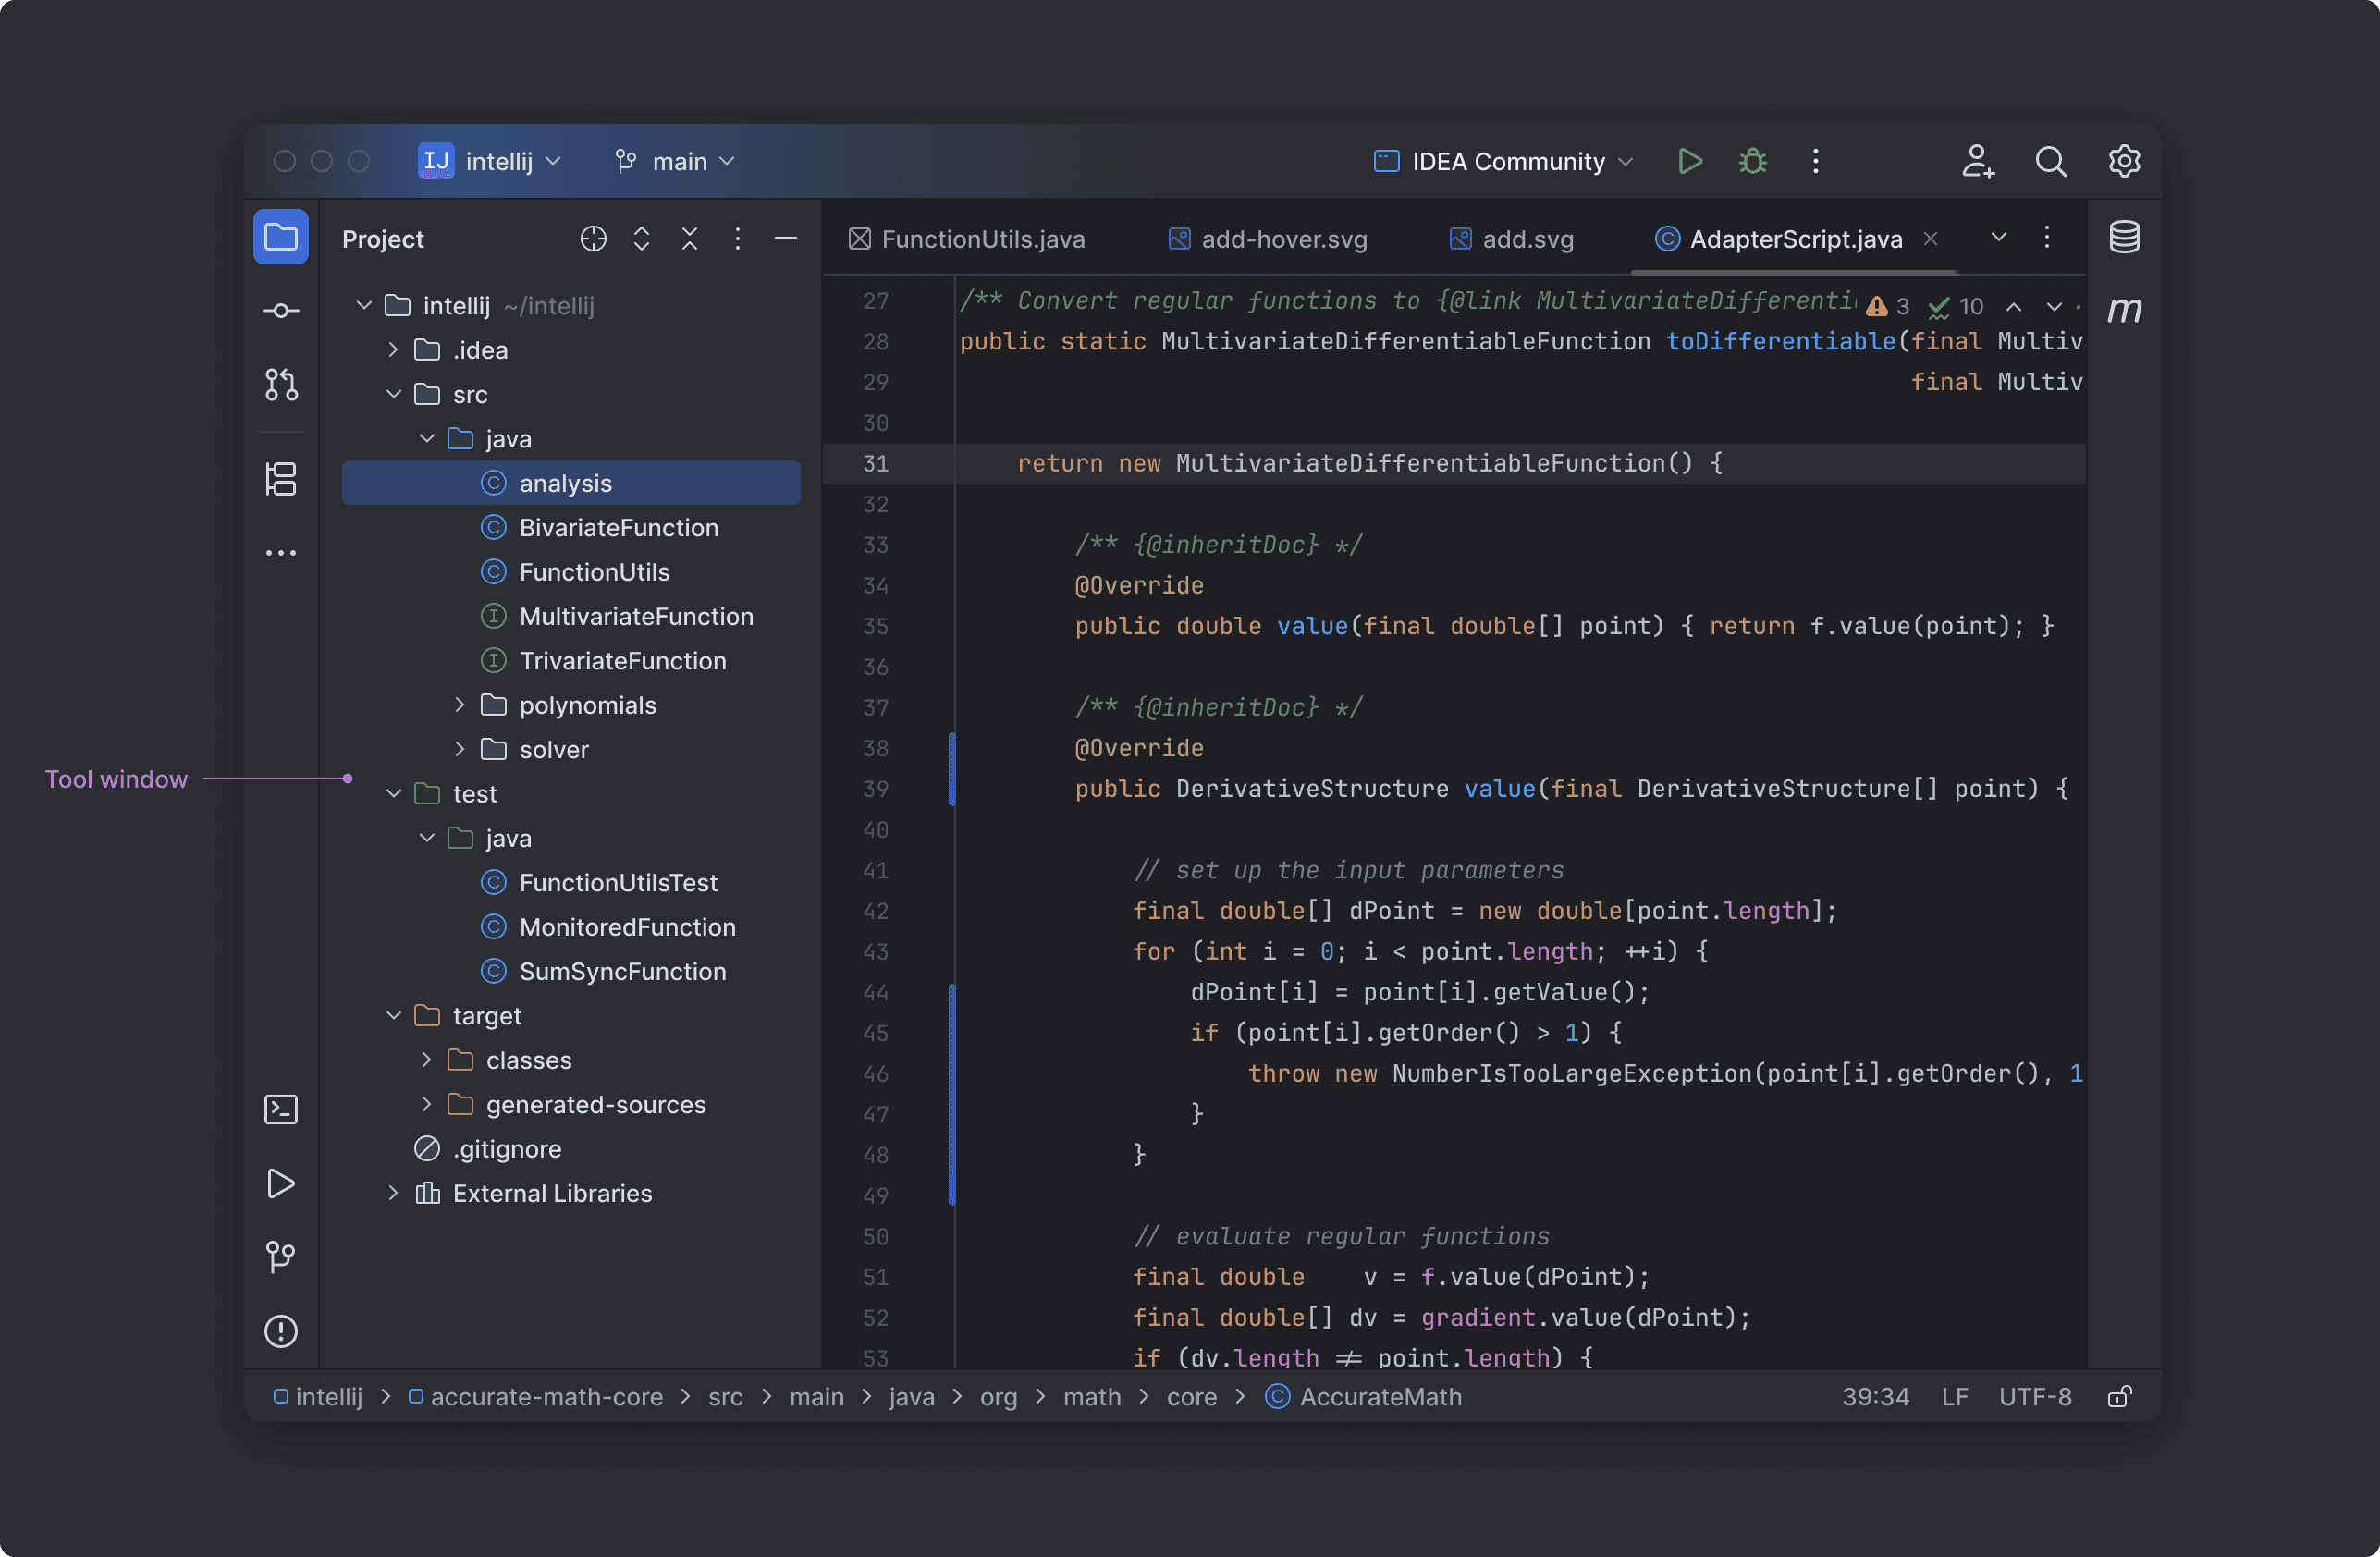Viewport: 2380px width, 1557px height.
Task: Open the Run tool window
Action: [281, 1184]
